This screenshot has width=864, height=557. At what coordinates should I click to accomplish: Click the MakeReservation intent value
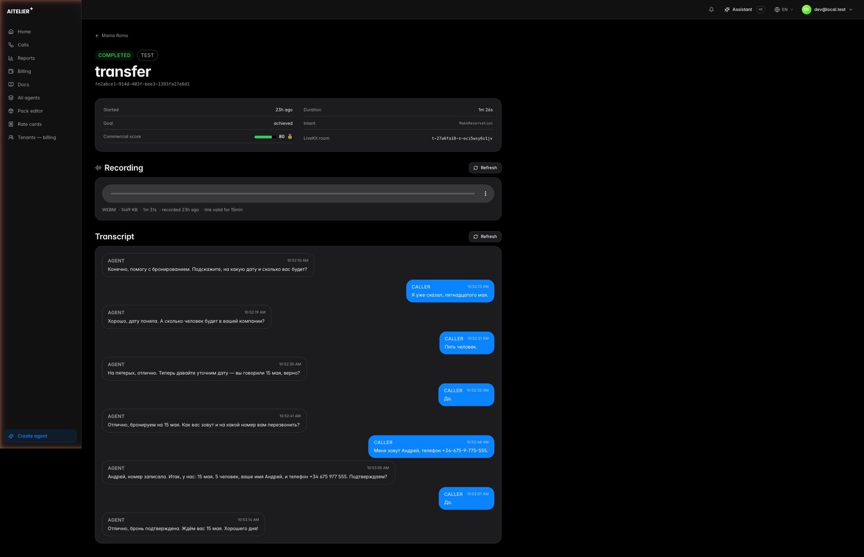click(476, 123)
